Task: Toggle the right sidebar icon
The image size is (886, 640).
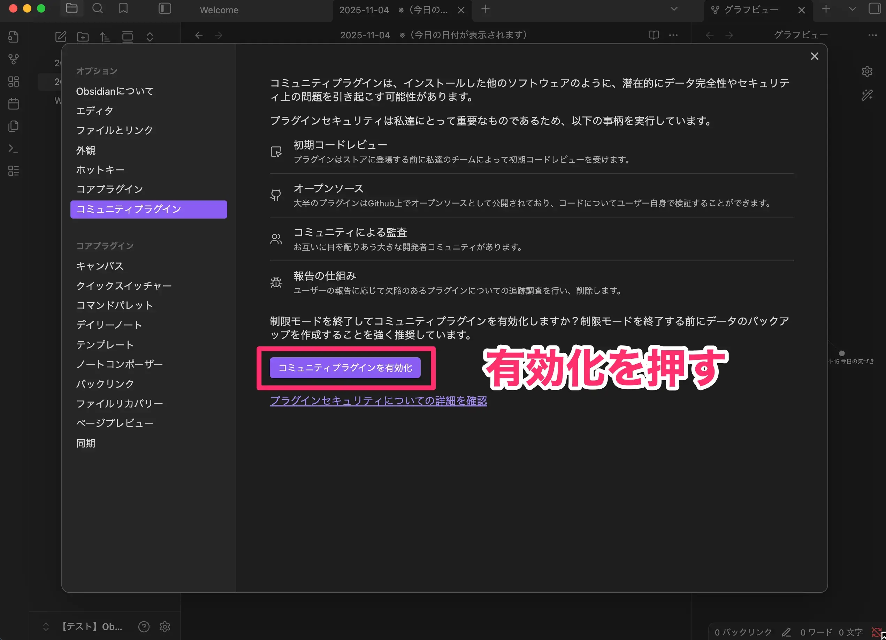Action: coord(874,9)
